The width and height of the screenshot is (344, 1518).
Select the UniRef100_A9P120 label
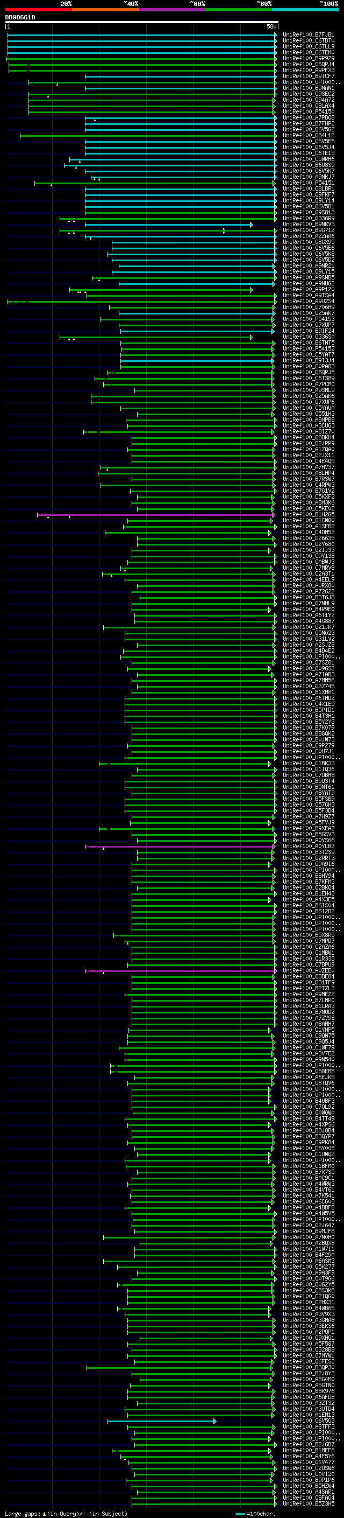coord(309,289)
